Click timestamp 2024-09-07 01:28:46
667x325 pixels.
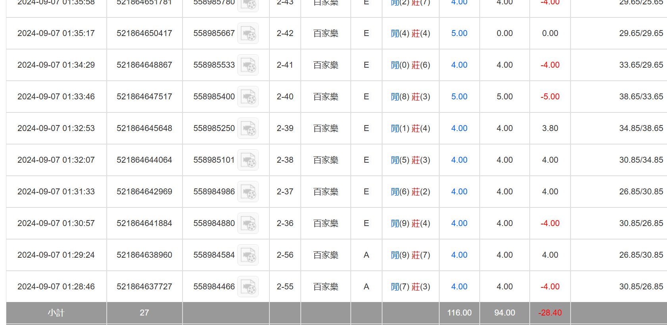(56, 287)
